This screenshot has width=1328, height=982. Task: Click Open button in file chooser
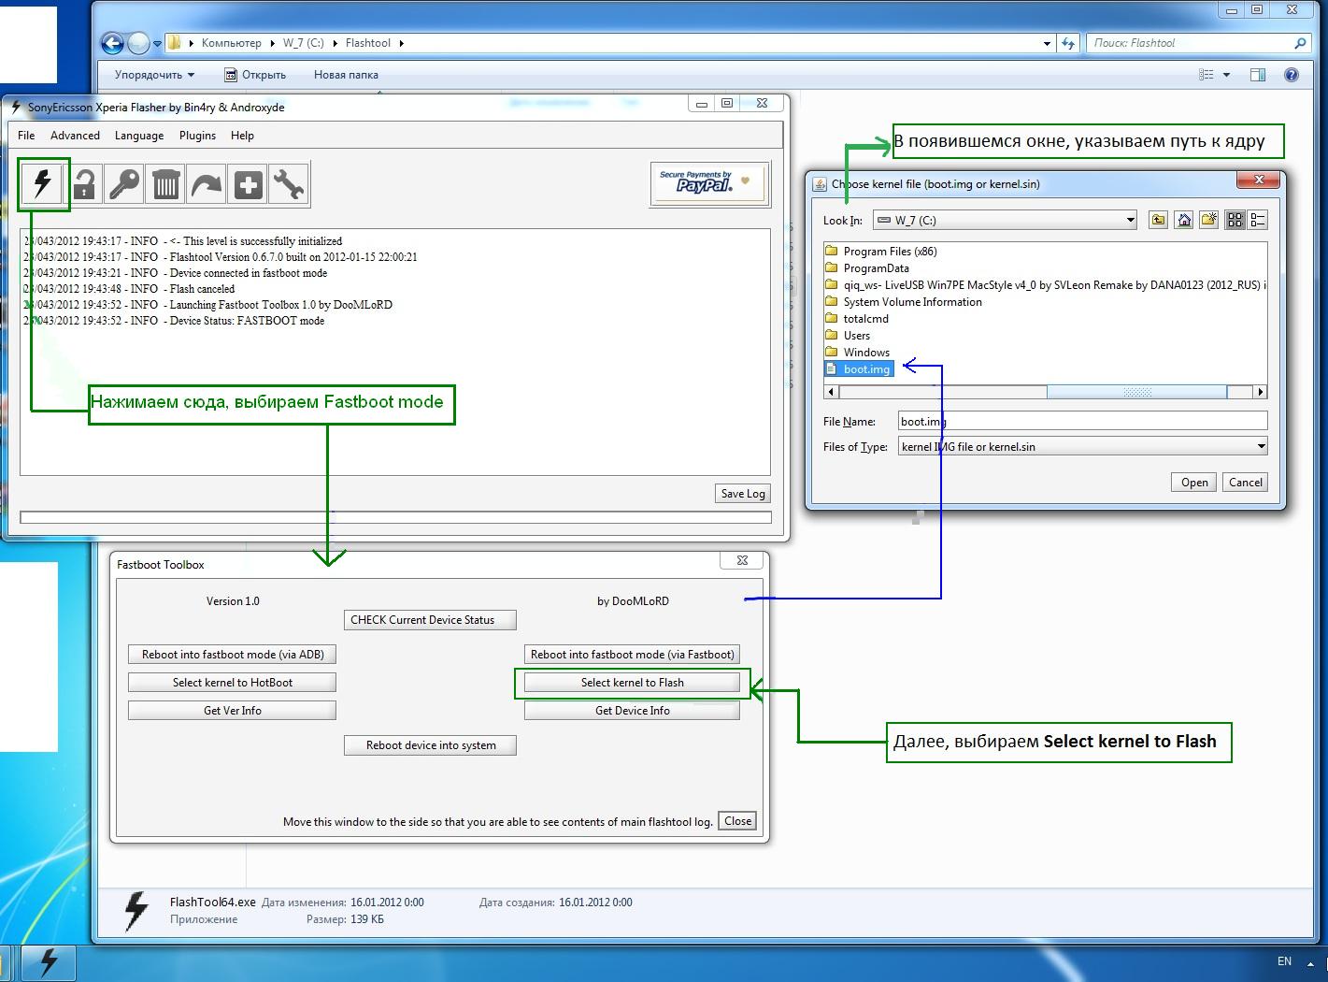1194,483
